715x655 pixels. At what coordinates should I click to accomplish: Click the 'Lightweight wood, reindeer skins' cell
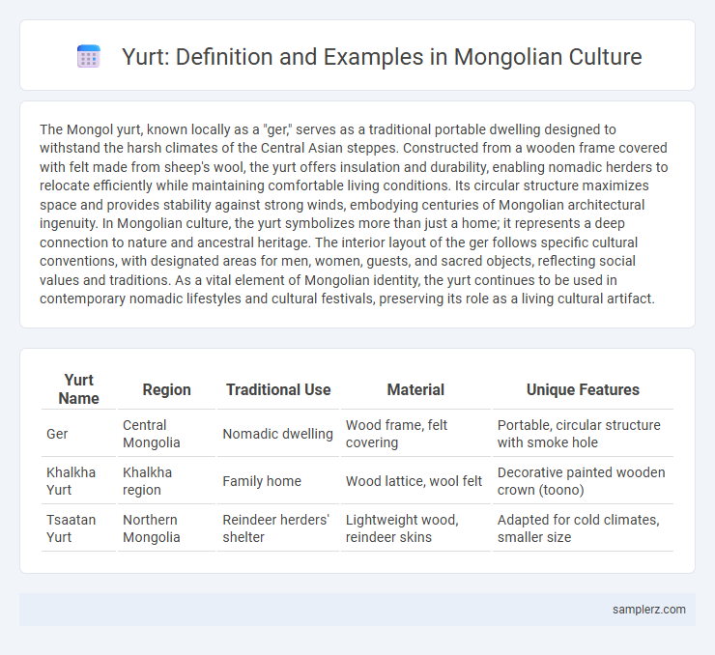tap(415, 528)
